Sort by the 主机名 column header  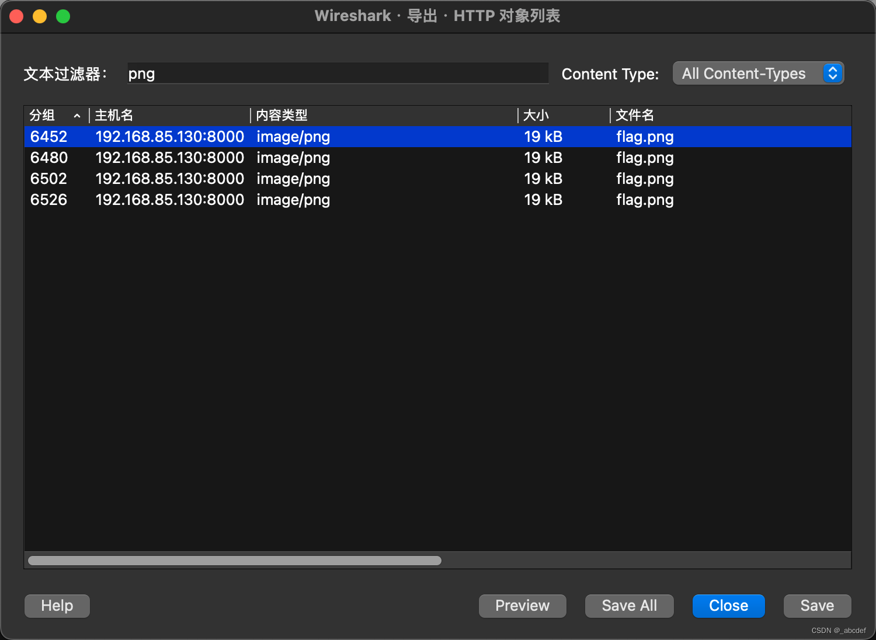169,116
